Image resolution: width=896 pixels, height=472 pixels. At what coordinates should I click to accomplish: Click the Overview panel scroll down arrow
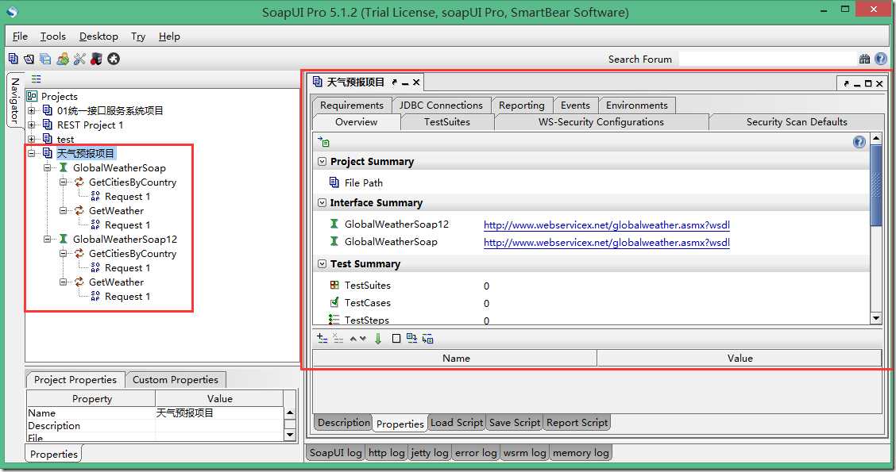click(x=875, y=318)
